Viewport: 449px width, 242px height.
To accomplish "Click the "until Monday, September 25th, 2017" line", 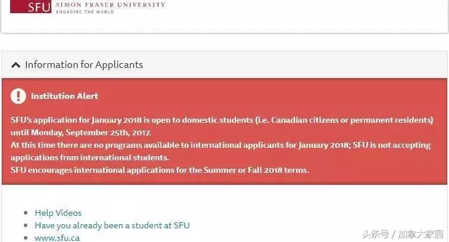I will click(81, 132).
